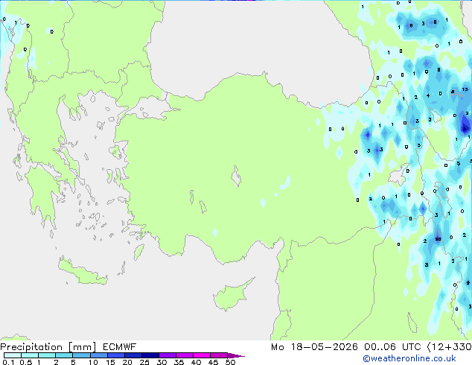Click the "00..06 UTC" time range text
Viewport: 472px width, 365px height.
(392, 347)
